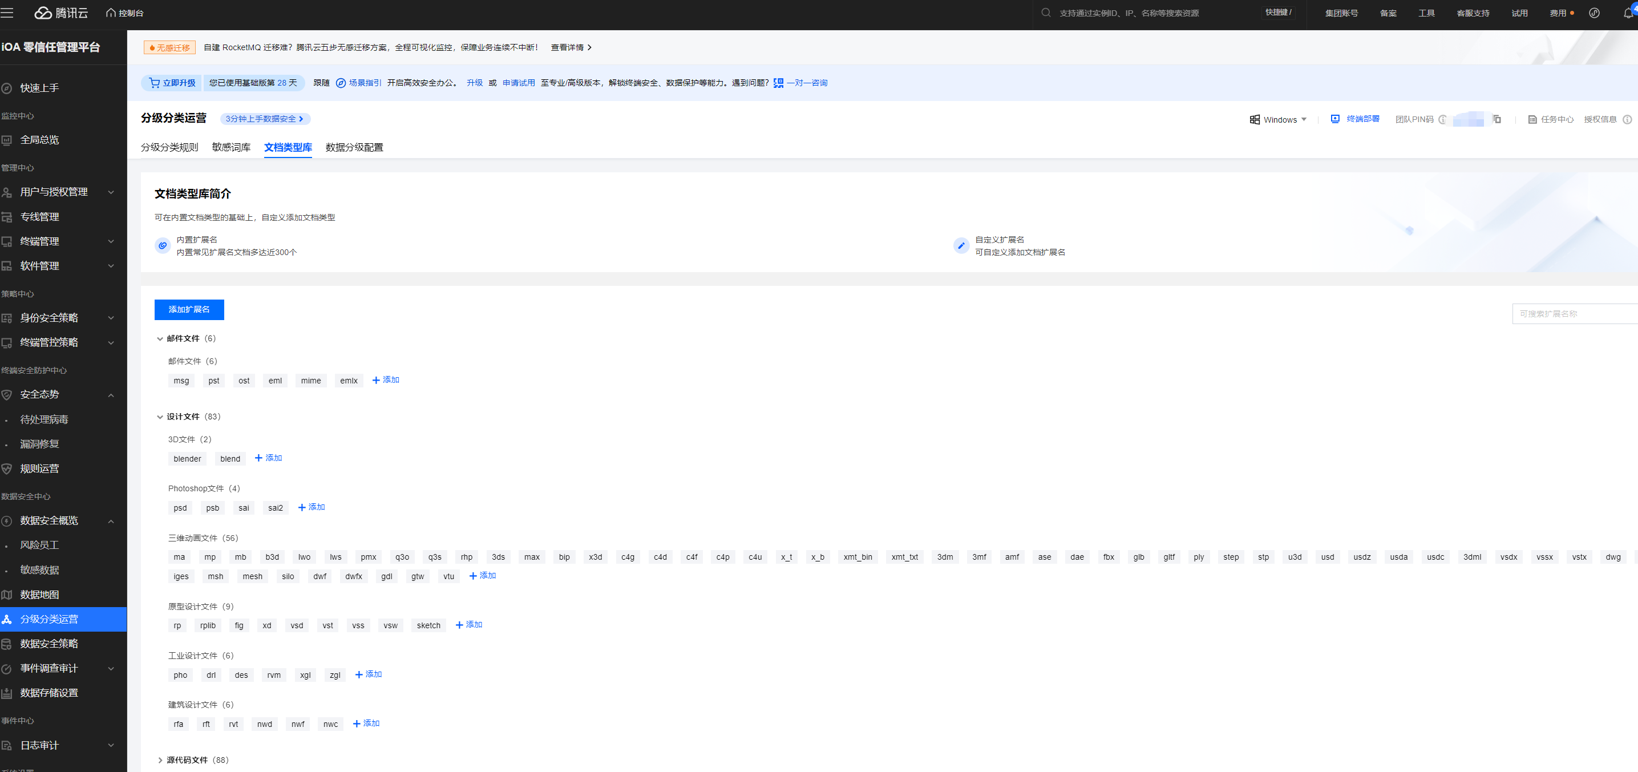The image size is (1638, 772).
Task: Open the 任务中心 task center icon
Action: (1532, 120)
